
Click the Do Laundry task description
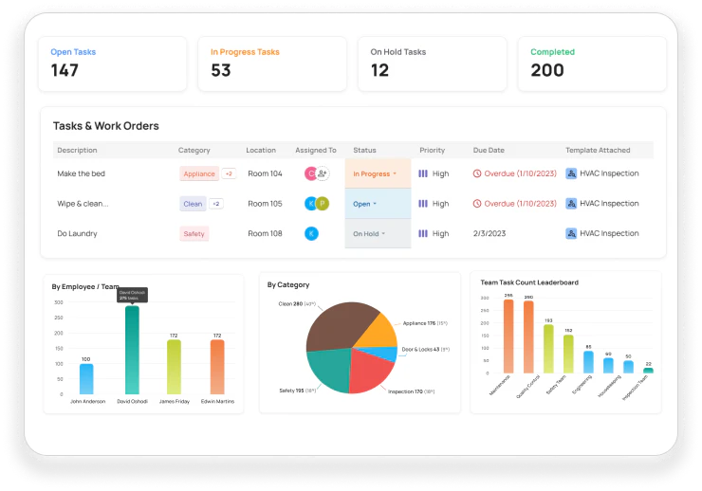(x=77, y=233)
